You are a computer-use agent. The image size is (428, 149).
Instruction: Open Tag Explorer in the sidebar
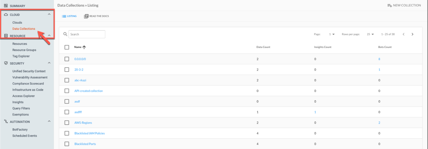[21, 56]
